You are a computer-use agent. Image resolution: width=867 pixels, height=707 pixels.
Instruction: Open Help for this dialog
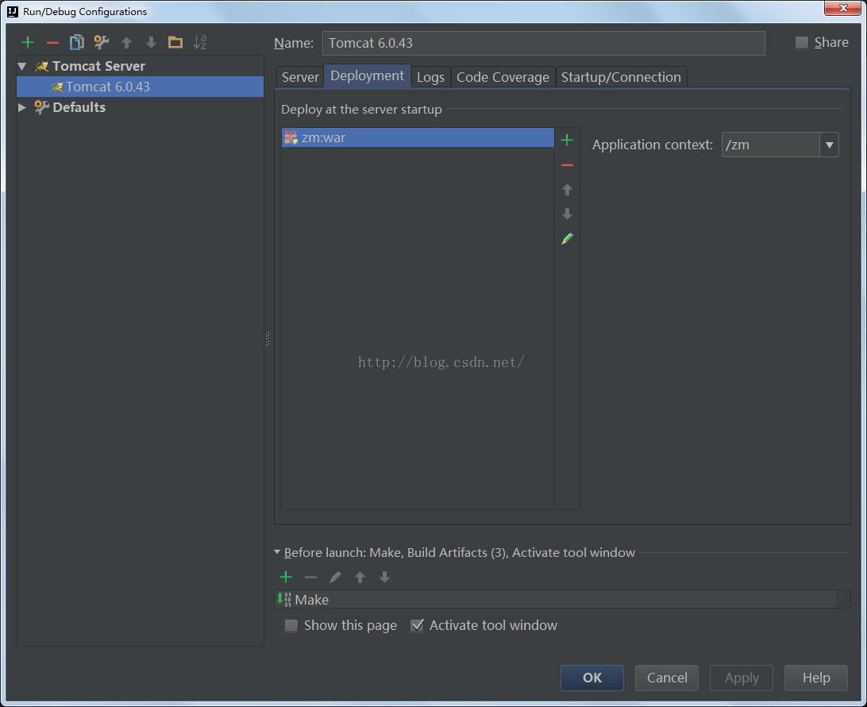[816, 678]
